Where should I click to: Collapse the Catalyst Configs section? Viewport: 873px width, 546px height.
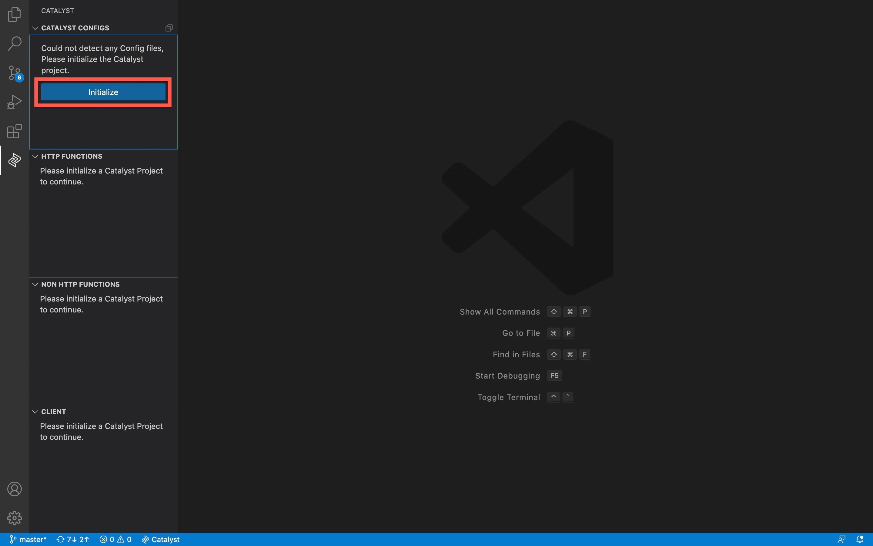tap(35, 28)
